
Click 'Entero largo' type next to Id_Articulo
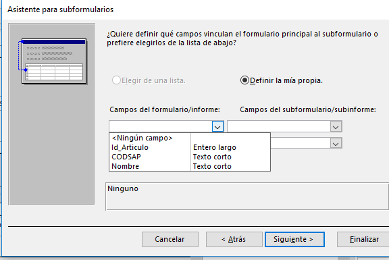215,147
